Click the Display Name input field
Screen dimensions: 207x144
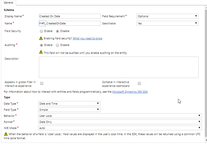point(70,16)
